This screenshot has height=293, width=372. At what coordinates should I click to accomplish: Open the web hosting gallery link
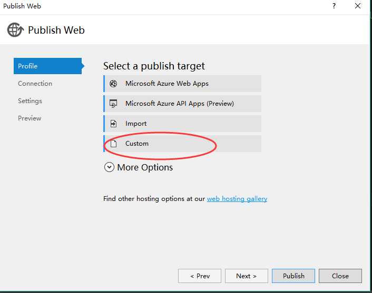[x=237, y=199]
